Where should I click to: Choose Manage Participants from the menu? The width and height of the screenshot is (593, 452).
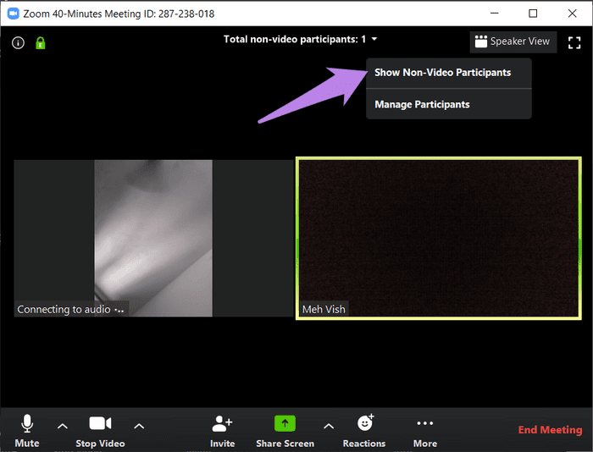(422, 104)
